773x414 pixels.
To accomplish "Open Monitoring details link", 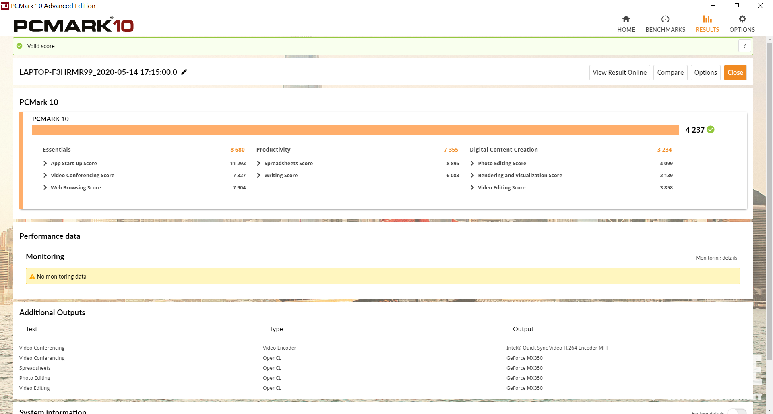I will point(716,258).
